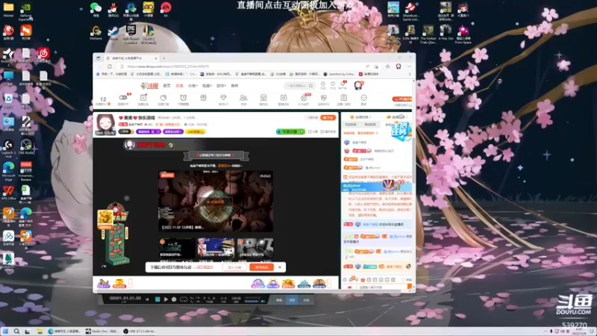Expand the bookmarks bar overflow chevron
Image resolution: width=597 pixels, height=336 pixels.
(x=410, y=74)
